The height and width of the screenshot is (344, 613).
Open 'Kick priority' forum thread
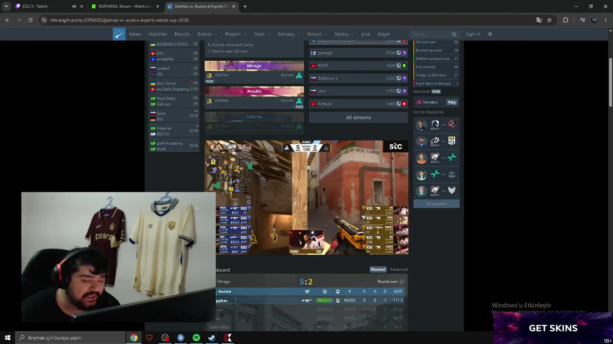tap(436, 67)
